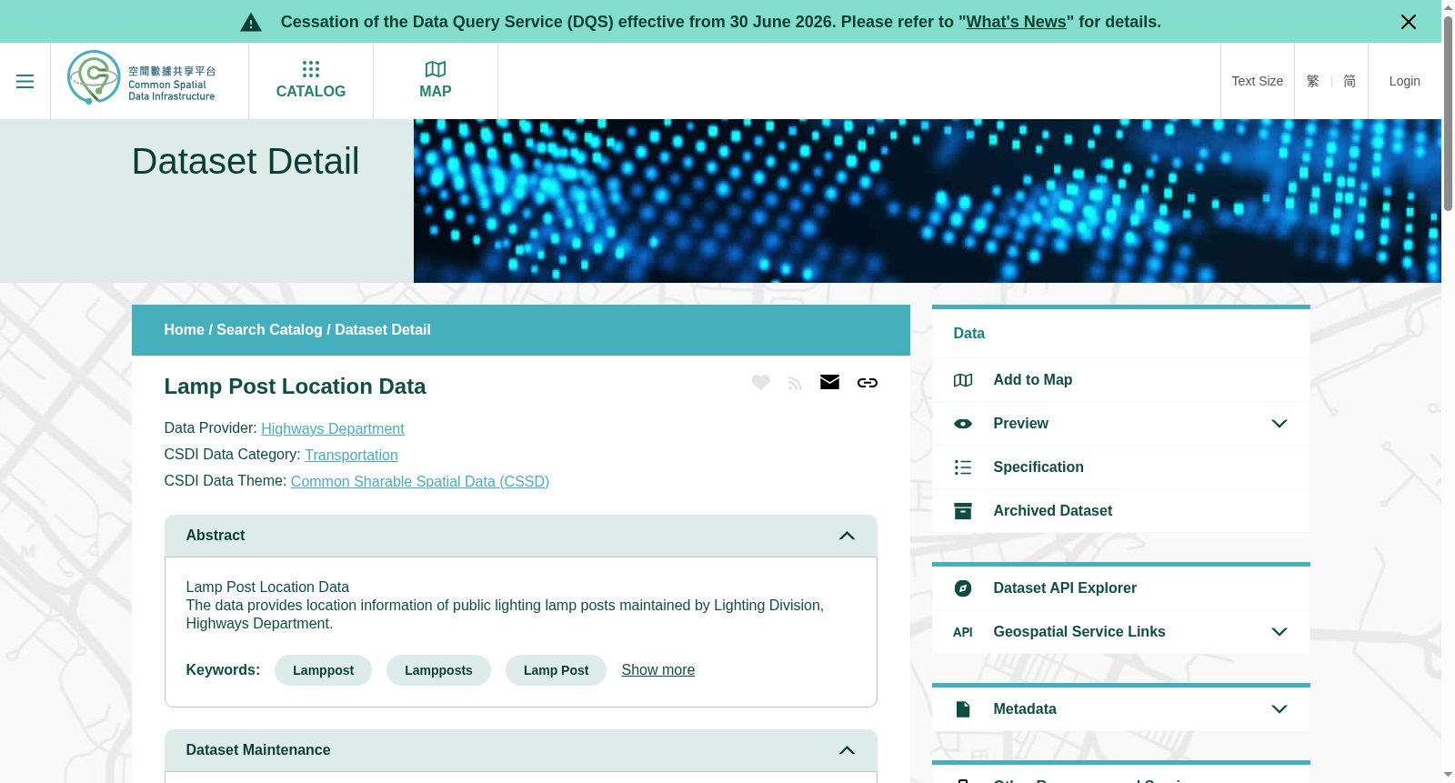Click the Lamppost keyword tag

323,670
